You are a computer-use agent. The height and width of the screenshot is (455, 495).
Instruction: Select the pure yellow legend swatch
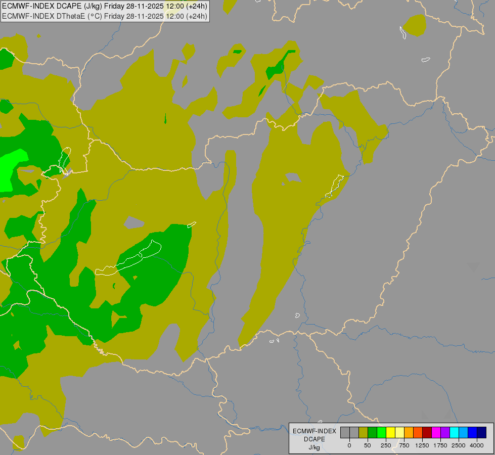(390, 433)
